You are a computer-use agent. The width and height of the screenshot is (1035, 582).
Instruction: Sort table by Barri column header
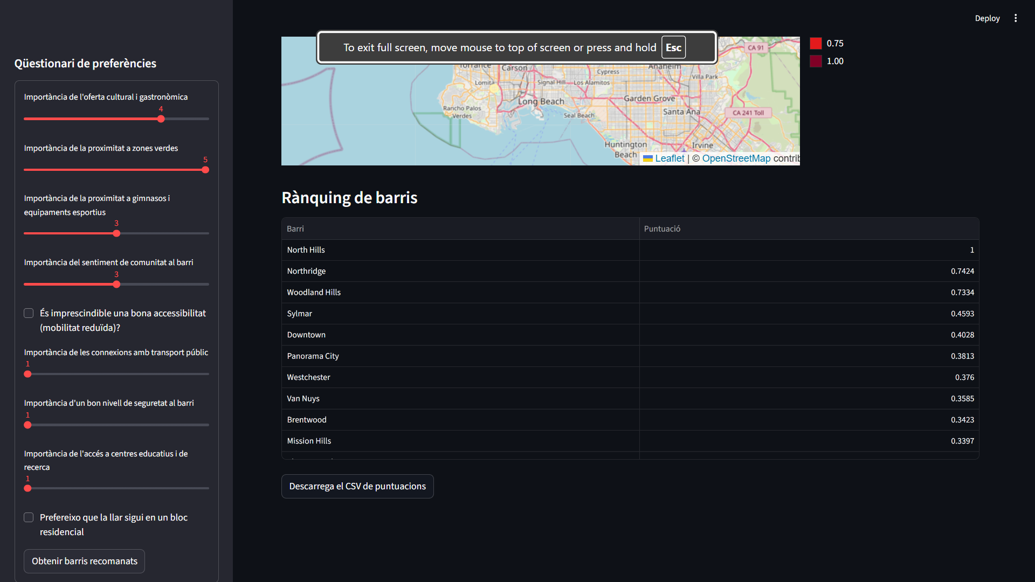295,228
